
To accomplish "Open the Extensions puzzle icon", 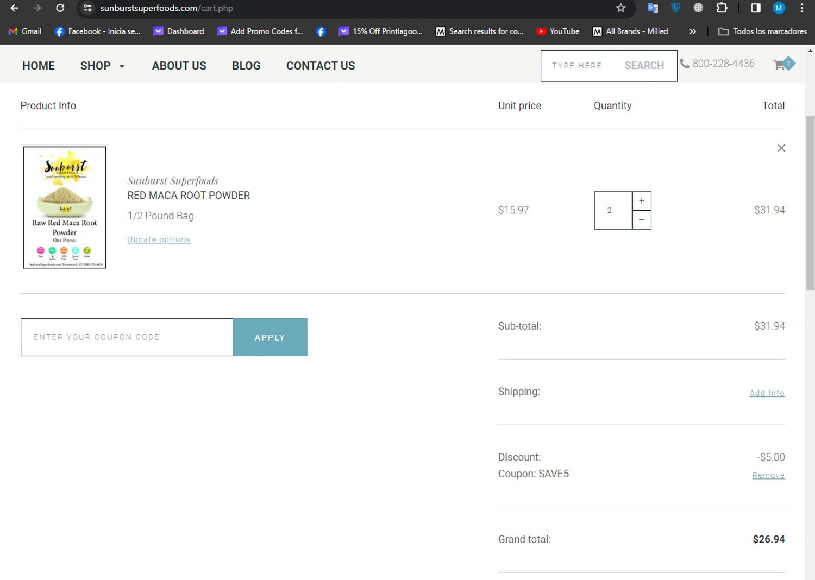I will (722, 8).
